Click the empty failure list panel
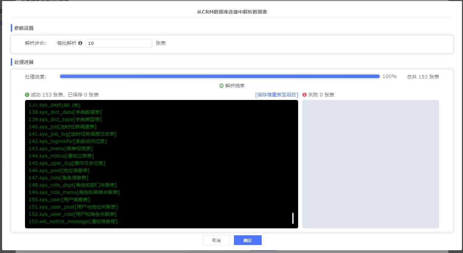Viewport: 463px width, 253px height. (x=371, y=164)
